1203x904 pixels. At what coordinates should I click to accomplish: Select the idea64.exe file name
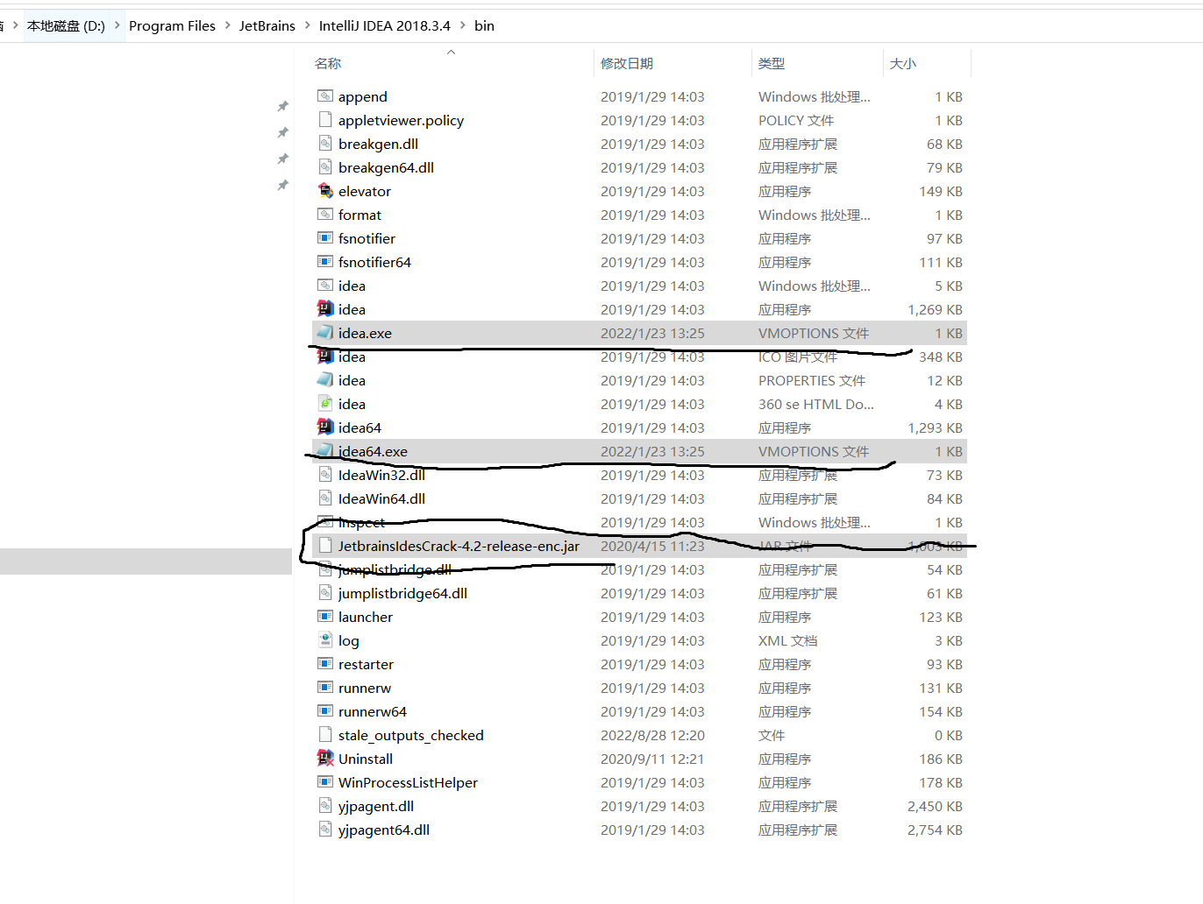pos(373,451)
